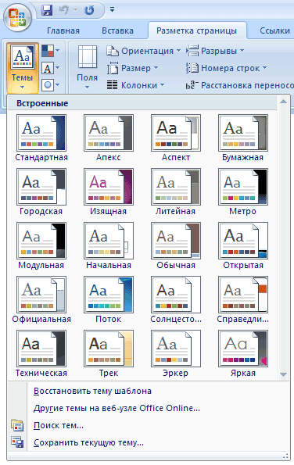The width and height of the screenshot is (294, 465).
Task: Click gallery scrollbar down arrow
Action: [x=283, y=374]
